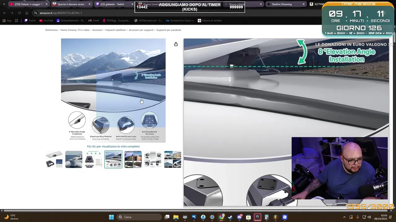Close the Quanto è davvero vicina tab
The width and height of the screenshot is (396, 222).
(90, 4)
